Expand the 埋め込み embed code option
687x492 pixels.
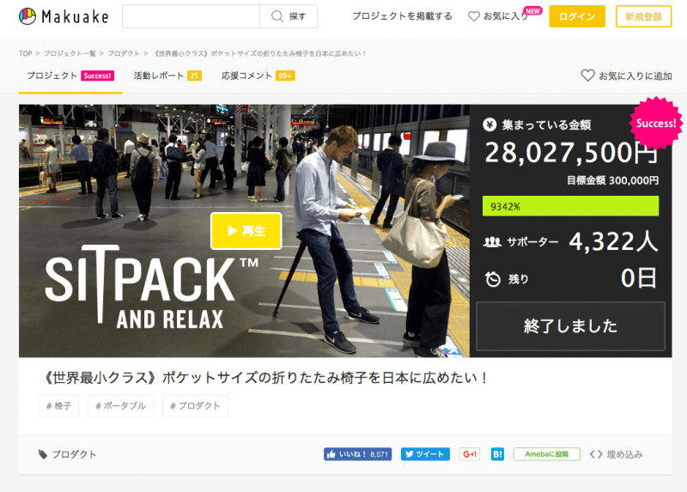pyautogui.click(x=617, y=454)
